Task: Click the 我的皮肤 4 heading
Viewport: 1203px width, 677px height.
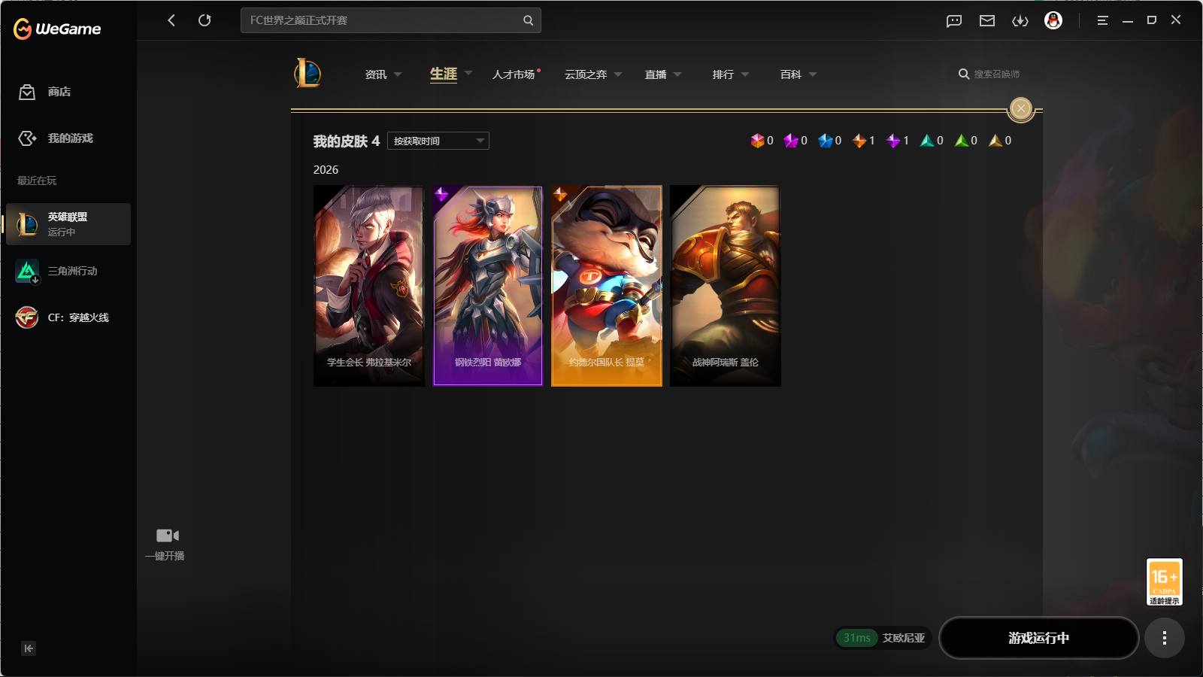Action: (347, 141)
